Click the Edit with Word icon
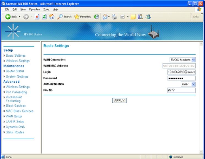The height and width of the screenshot is (159, 205). point(123,17)
